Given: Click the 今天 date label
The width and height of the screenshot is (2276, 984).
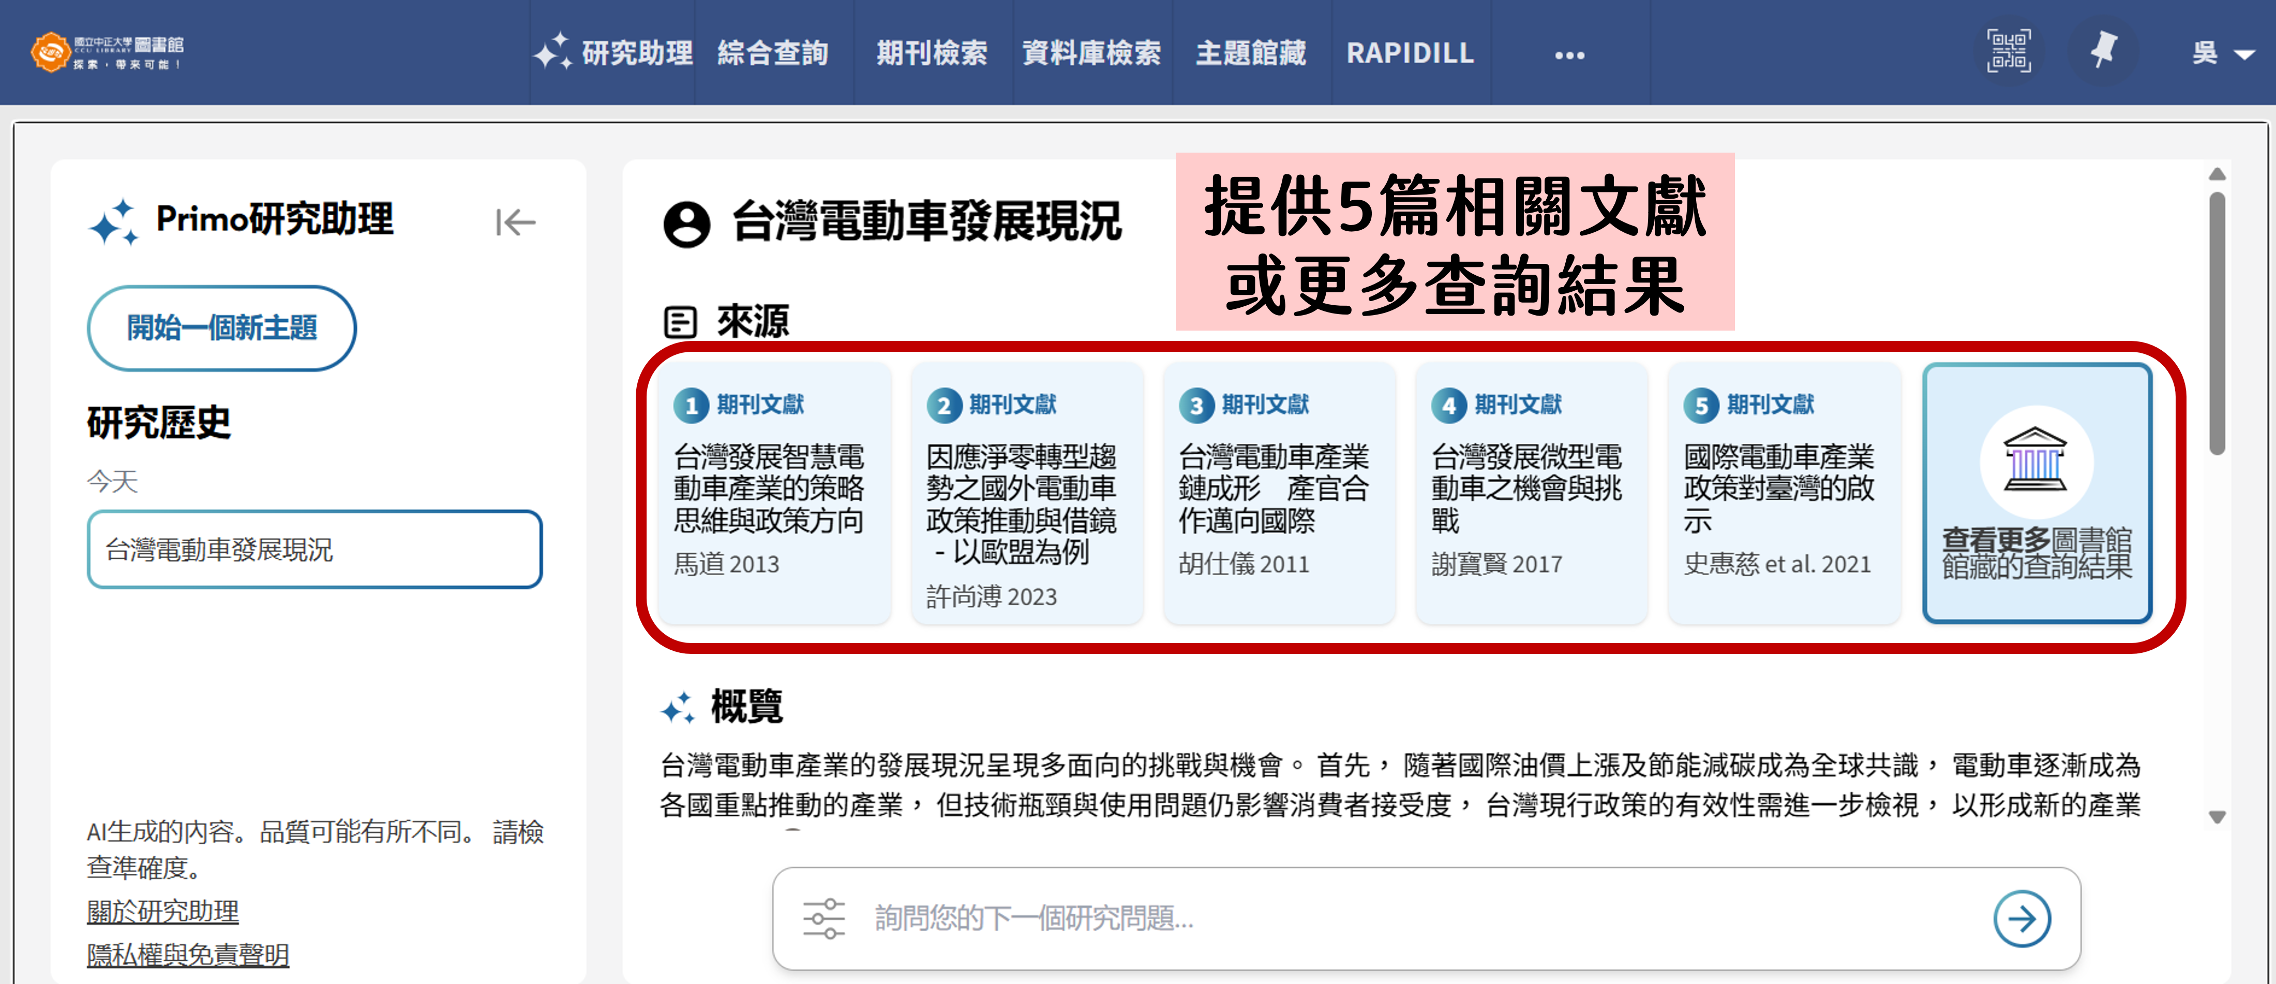Looking at the screenshot, I should pos(112,482).
